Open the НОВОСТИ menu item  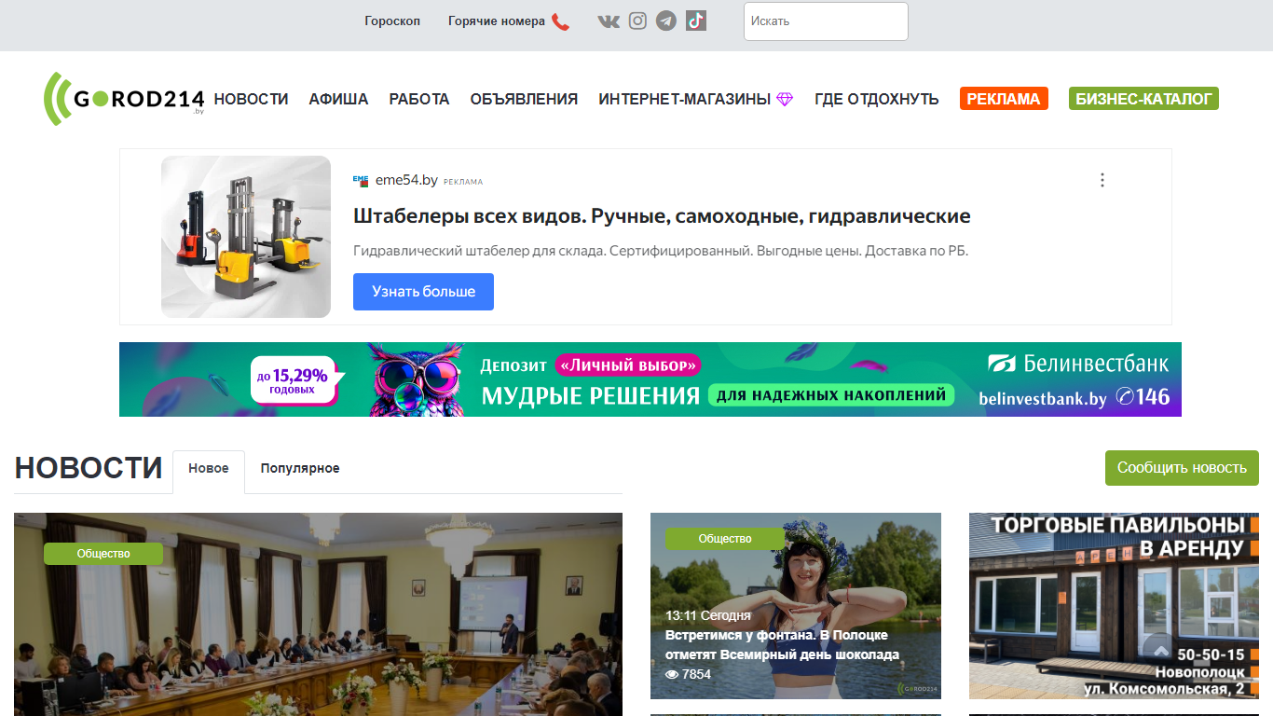point(251,99)
